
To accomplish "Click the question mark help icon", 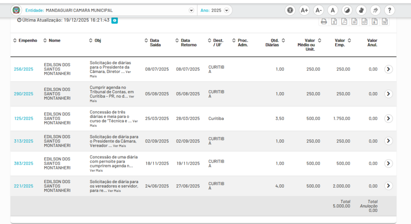I will [x=389, y=10].
